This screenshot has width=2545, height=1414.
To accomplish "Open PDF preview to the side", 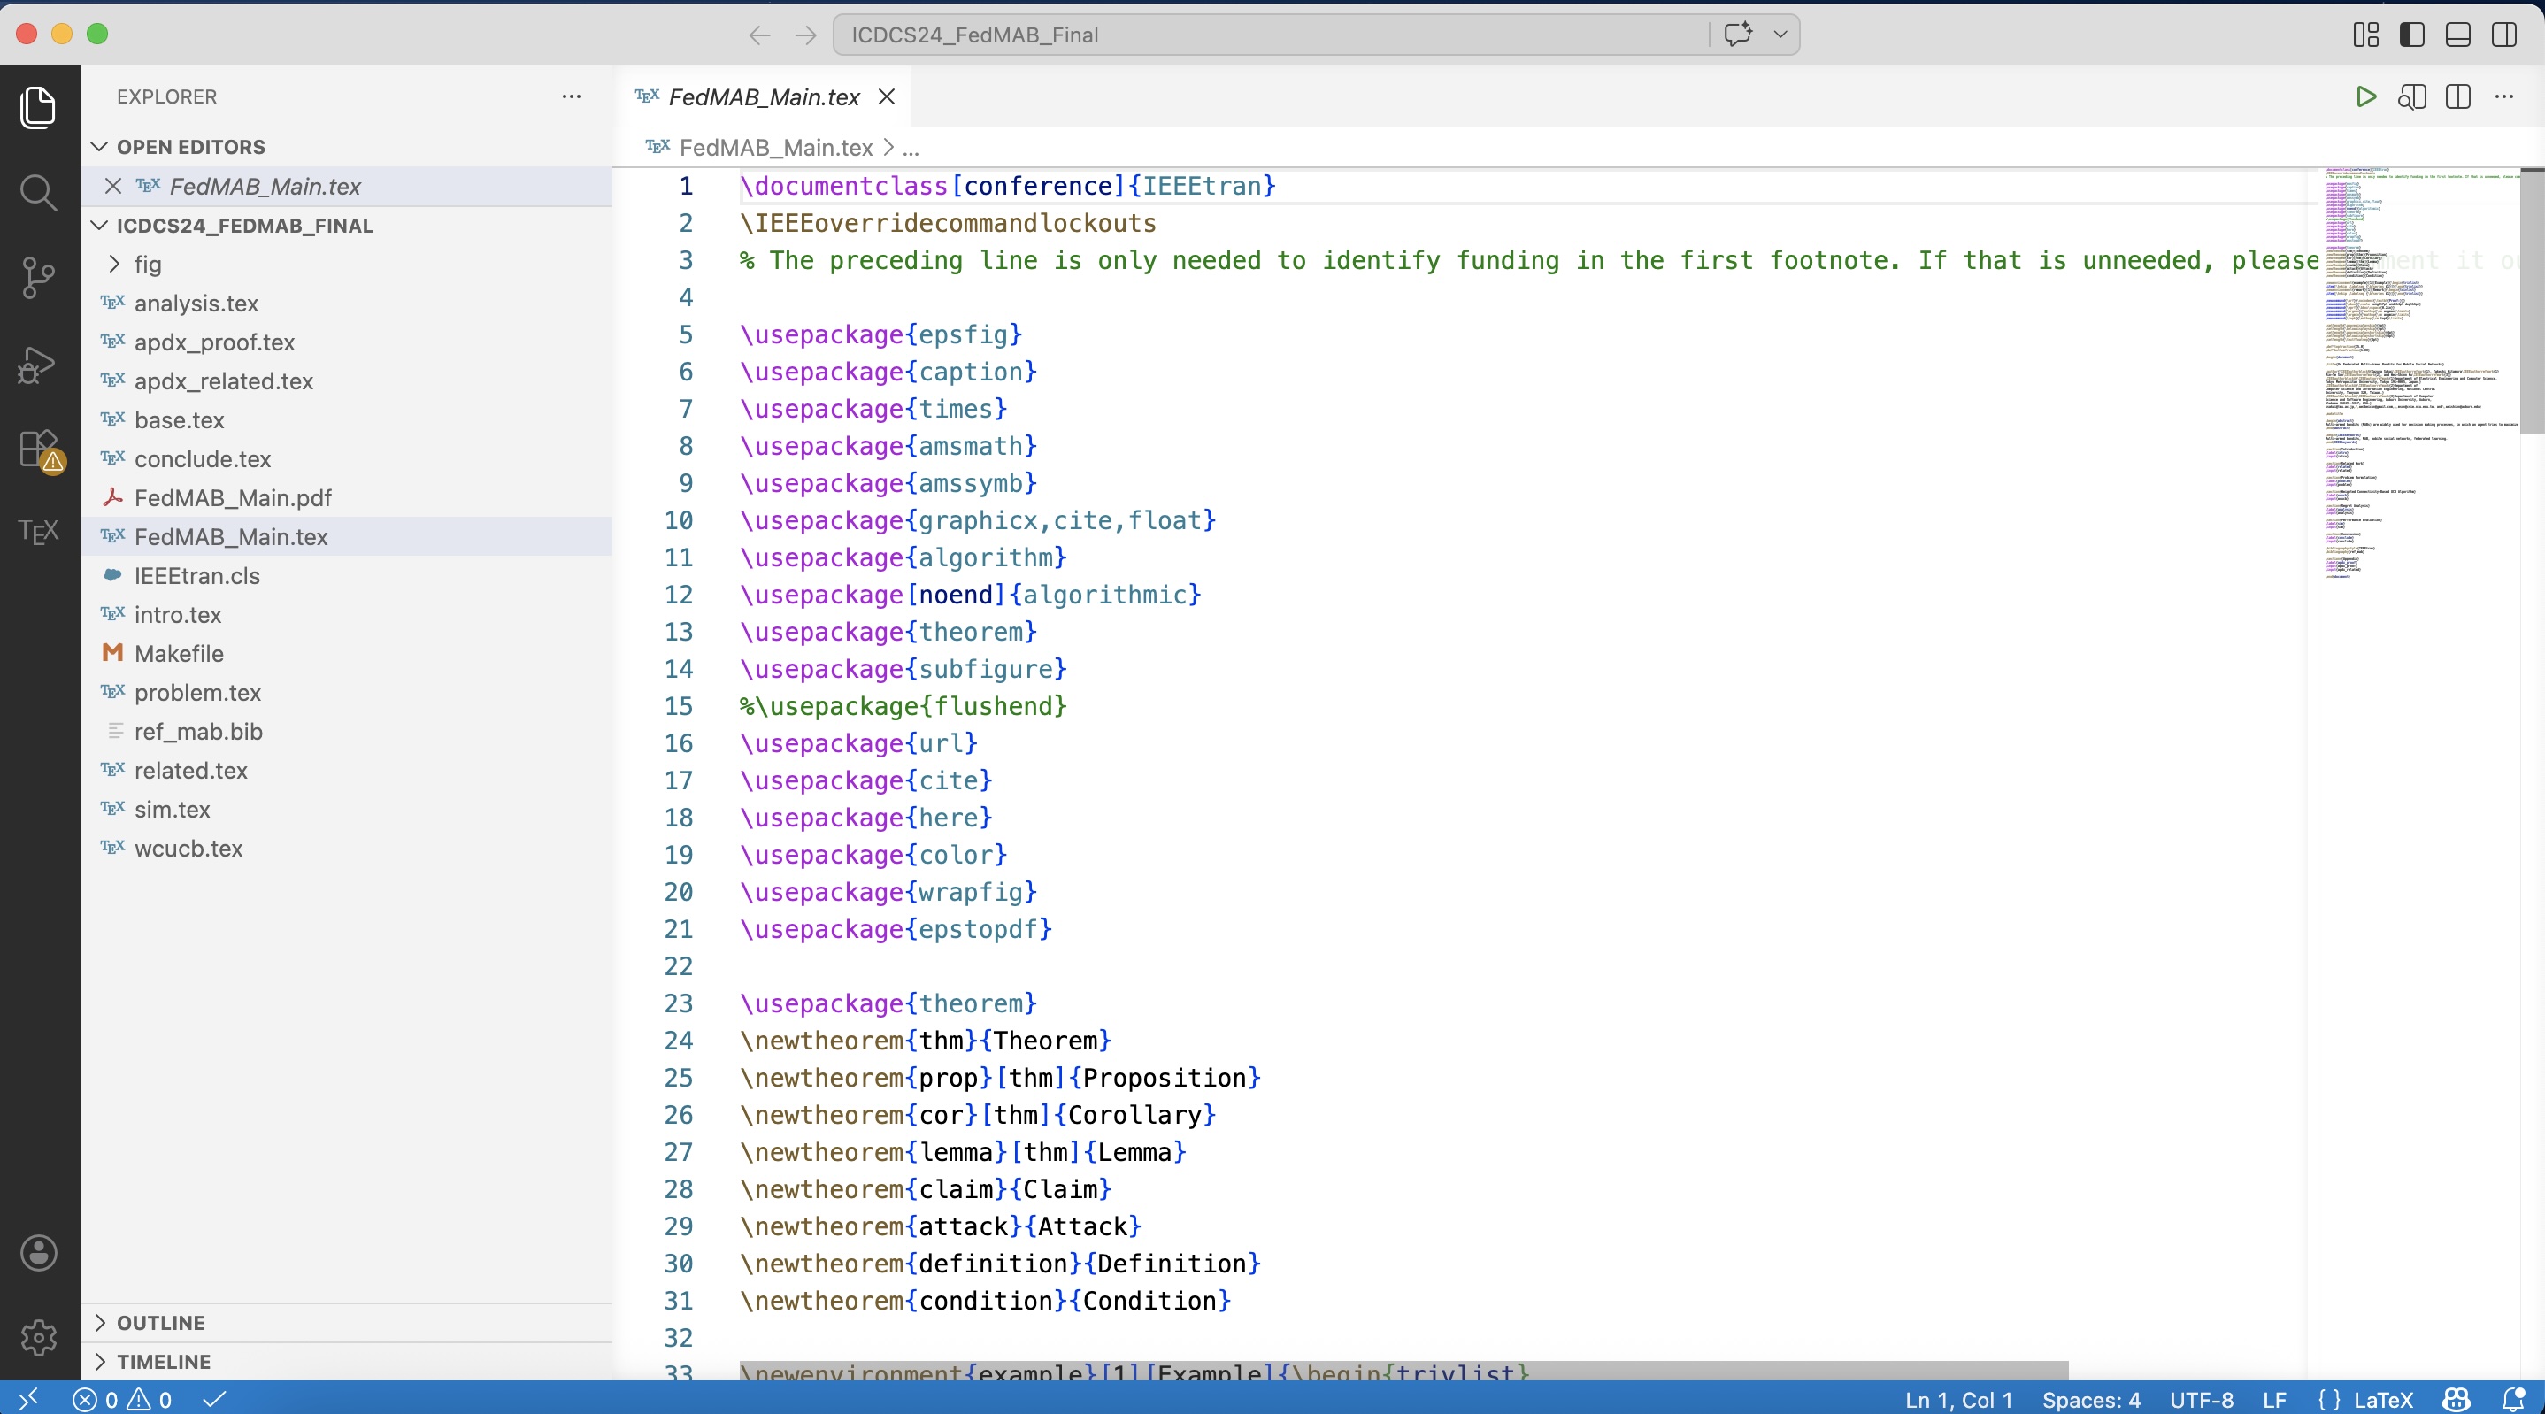I will [x=2412, y=96].
